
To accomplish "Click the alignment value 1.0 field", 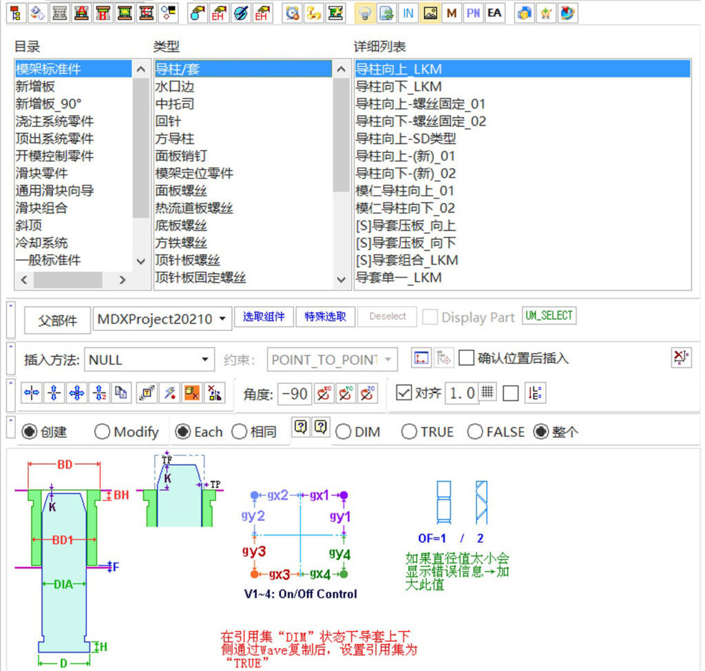I will (x=462, y=393).
